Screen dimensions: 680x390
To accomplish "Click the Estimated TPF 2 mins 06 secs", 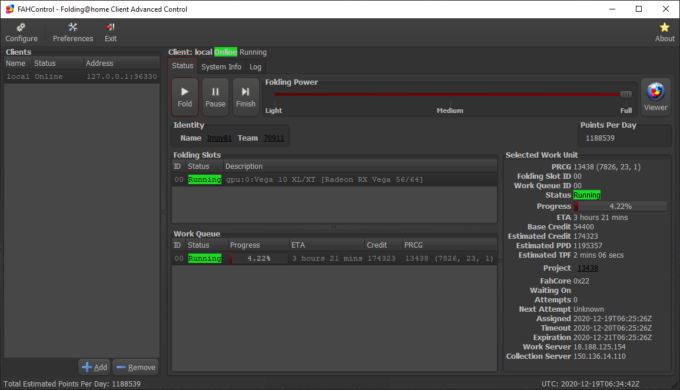I will [x=599, y=255].
